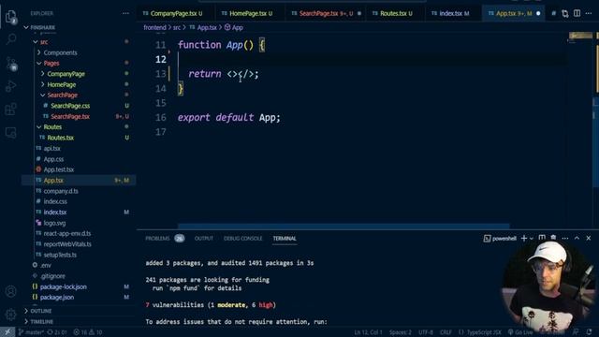Click Go Live in status bar
Image resolution: width=599 pixels, height=337 pixels.
click(x=520, y=332)
